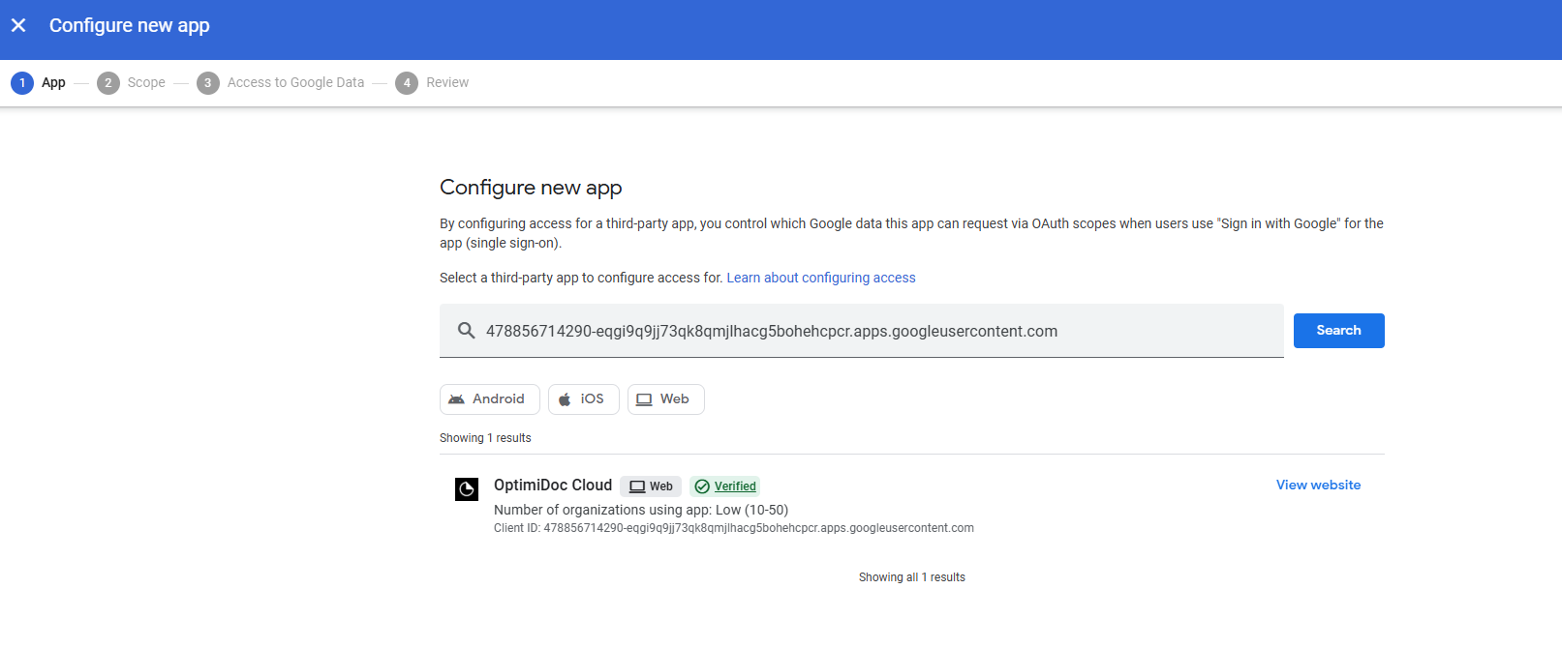Open the View website link

click(x=1318, y=486)
